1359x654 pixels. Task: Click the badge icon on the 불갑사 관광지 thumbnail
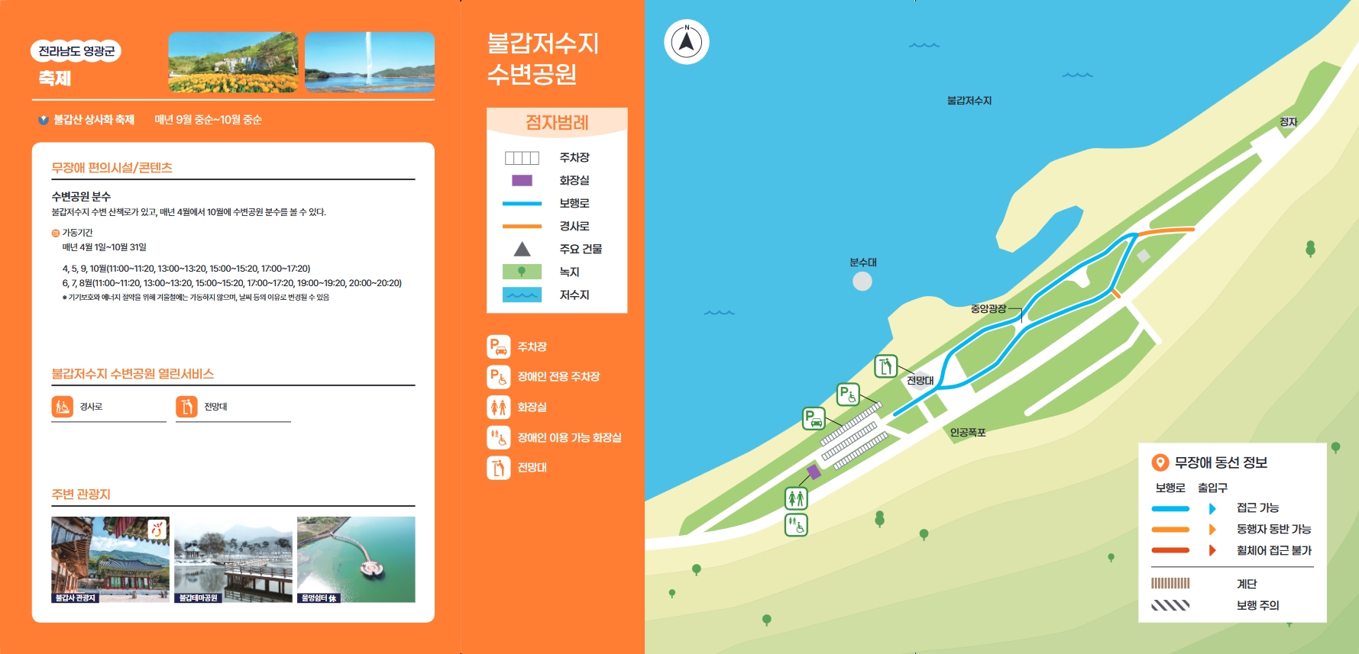[x=157, y=529]
